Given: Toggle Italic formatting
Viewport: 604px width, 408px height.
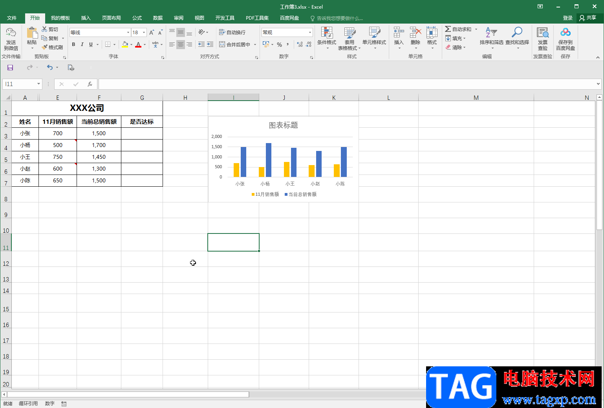Looking at the screenshot, I should [x=82, y=44].
